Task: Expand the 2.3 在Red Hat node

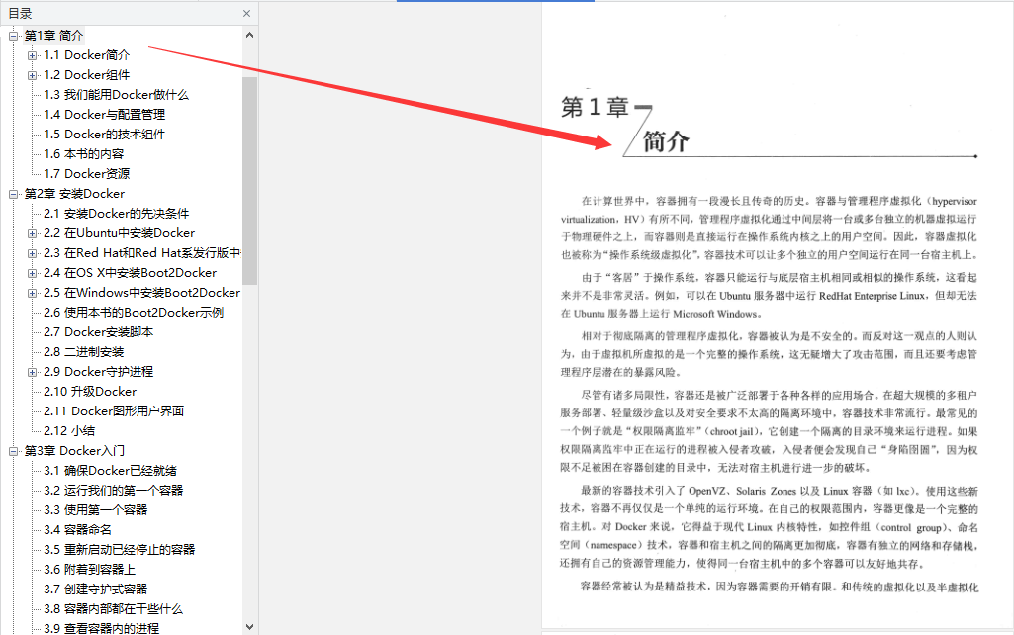Action: point(32,253)
